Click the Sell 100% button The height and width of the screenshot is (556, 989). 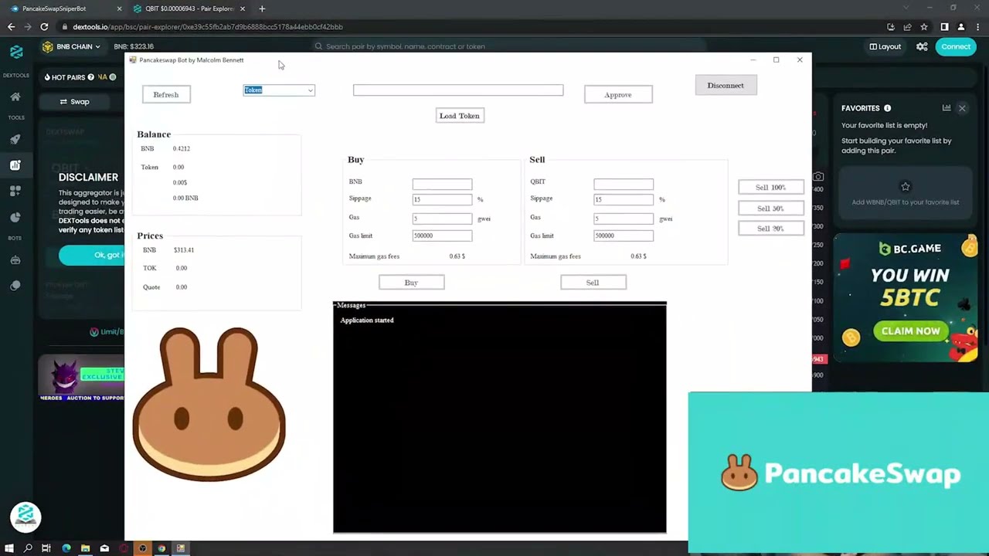[x=770, y=187]
